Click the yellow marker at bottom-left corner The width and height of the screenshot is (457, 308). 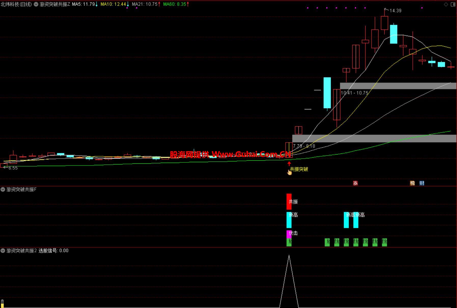click(x=2, y=304)
